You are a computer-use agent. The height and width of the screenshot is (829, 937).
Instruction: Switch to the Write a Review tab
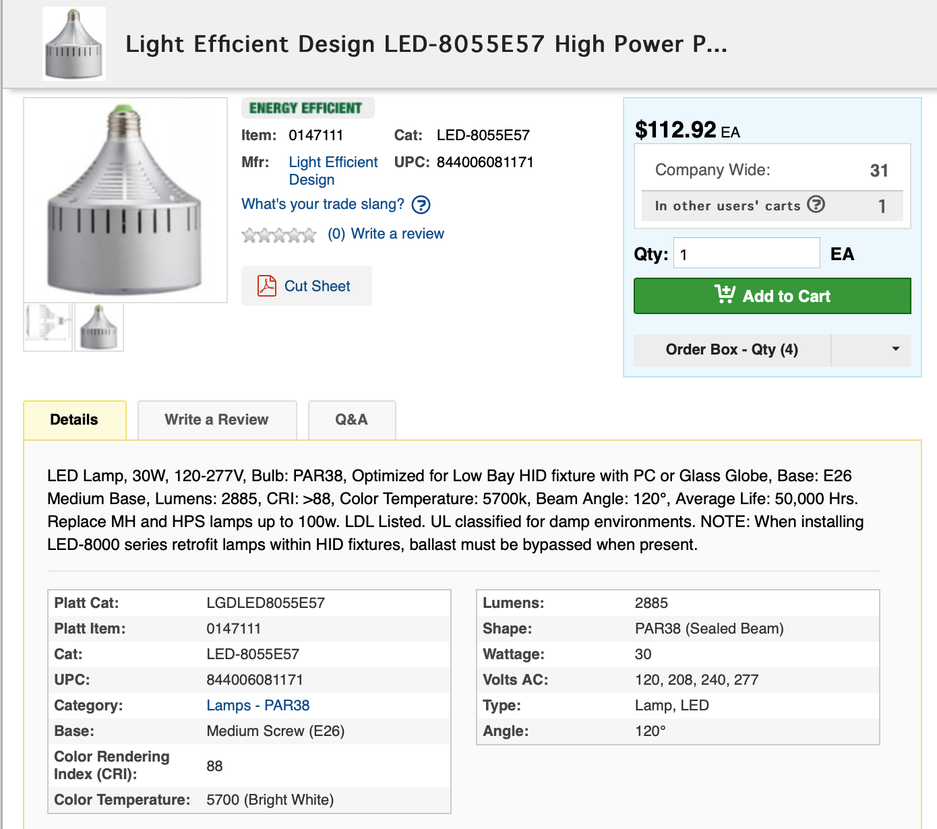(216, 419)
